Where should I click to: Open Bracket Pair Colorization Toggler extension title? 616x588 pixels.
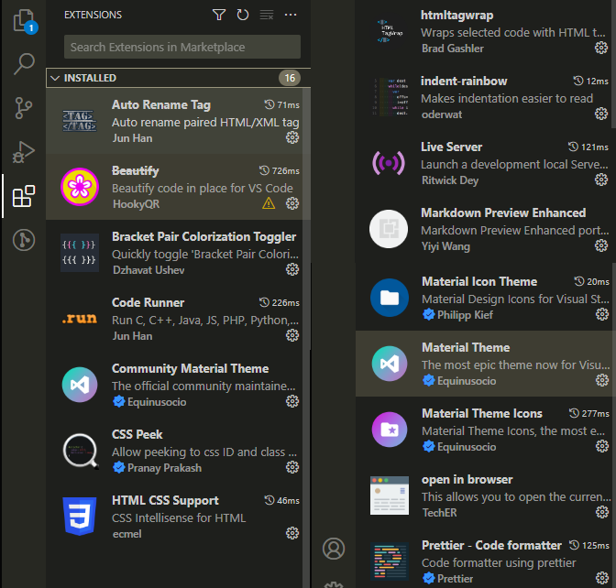(203, 236)
